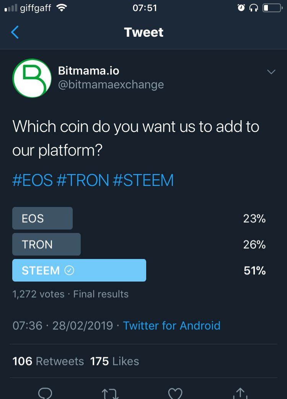
Task: Tap the battery indicator icon
Action: point(272,8)
